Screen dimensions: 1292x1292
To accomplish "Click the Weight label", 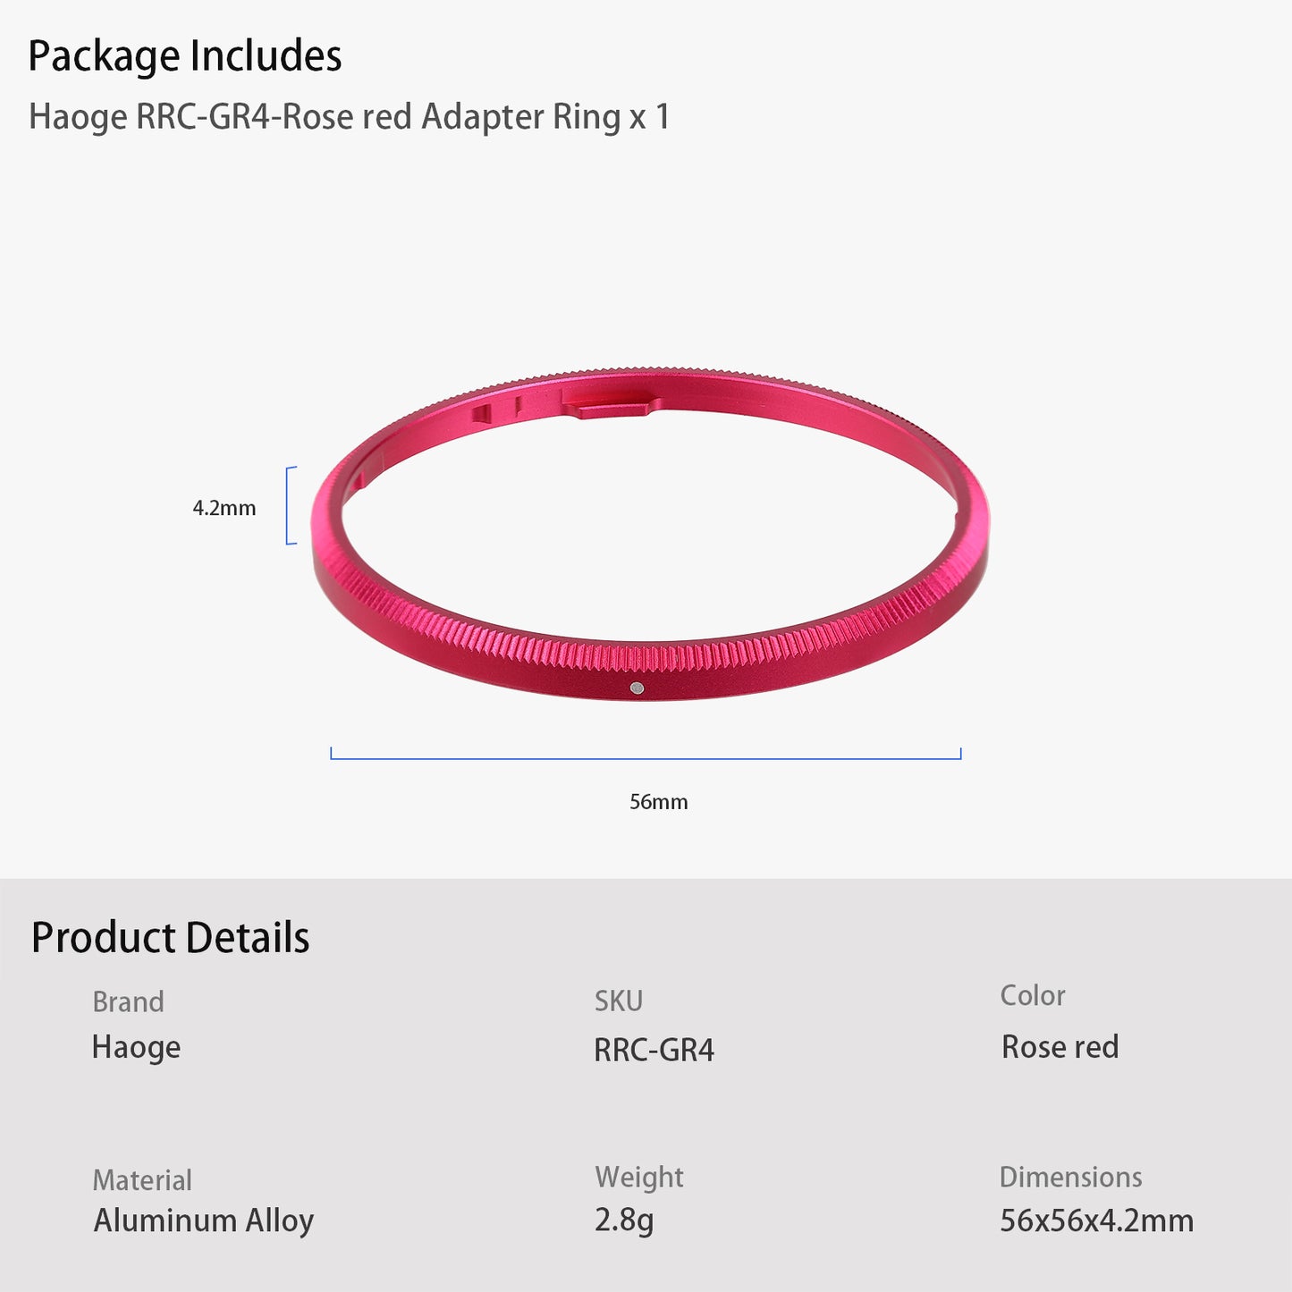I will (638, 1177).
